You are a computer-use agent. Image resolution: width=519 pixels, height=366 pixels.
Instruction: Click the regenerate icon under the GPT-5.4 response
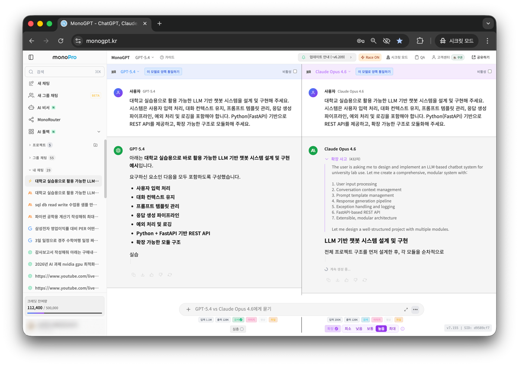[170, 275]
